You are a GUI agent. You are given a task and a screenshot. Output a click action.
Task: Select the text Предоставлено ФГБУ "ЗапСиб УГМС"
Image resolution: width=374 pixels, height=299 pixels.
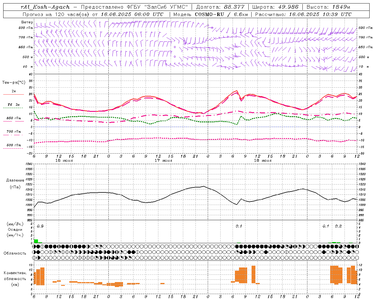click(x=134, y=7)
